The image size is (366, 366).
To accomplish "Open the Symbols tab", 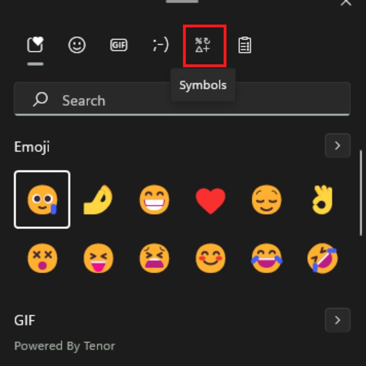I will (x=204, y=45).
